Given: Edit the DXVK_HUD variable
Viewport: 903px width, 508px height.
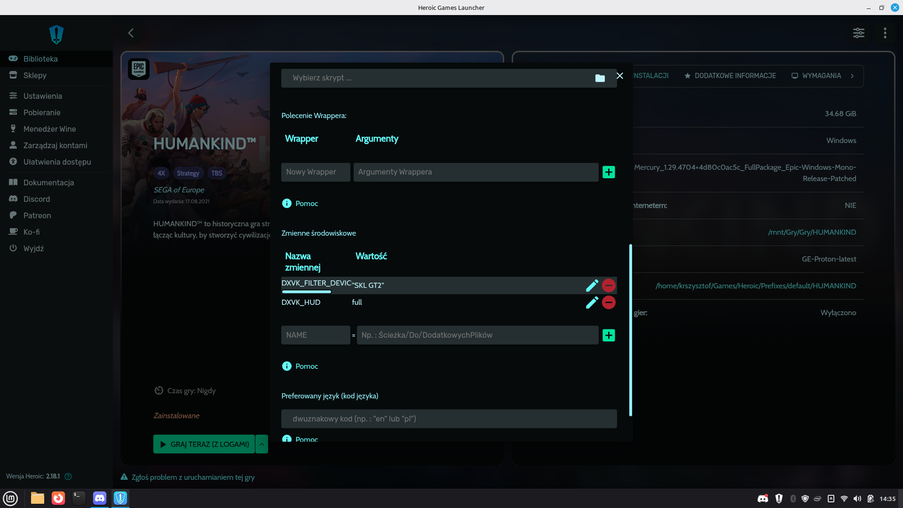Looking at the screenshot, I should point(592,302).
